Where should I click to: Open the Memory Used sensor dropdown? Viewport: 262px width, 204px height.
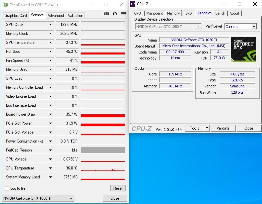(50, 69)
